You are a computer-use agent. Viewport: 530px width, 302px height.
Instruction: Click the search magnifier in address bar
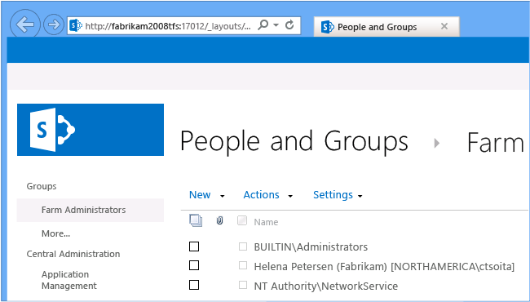(263, 24)
